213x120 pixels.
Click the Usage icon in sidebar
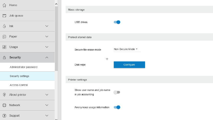(4, 47)
